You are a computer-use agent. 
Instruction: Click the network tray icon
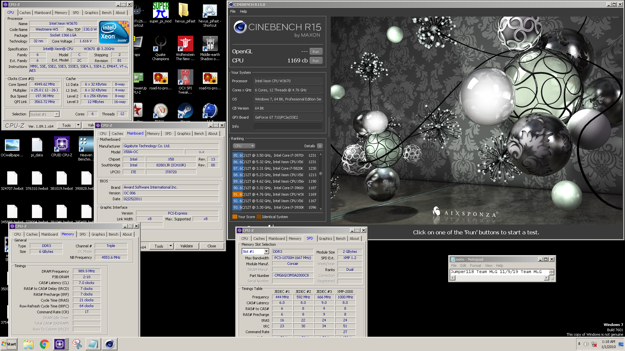click(594, 344)
